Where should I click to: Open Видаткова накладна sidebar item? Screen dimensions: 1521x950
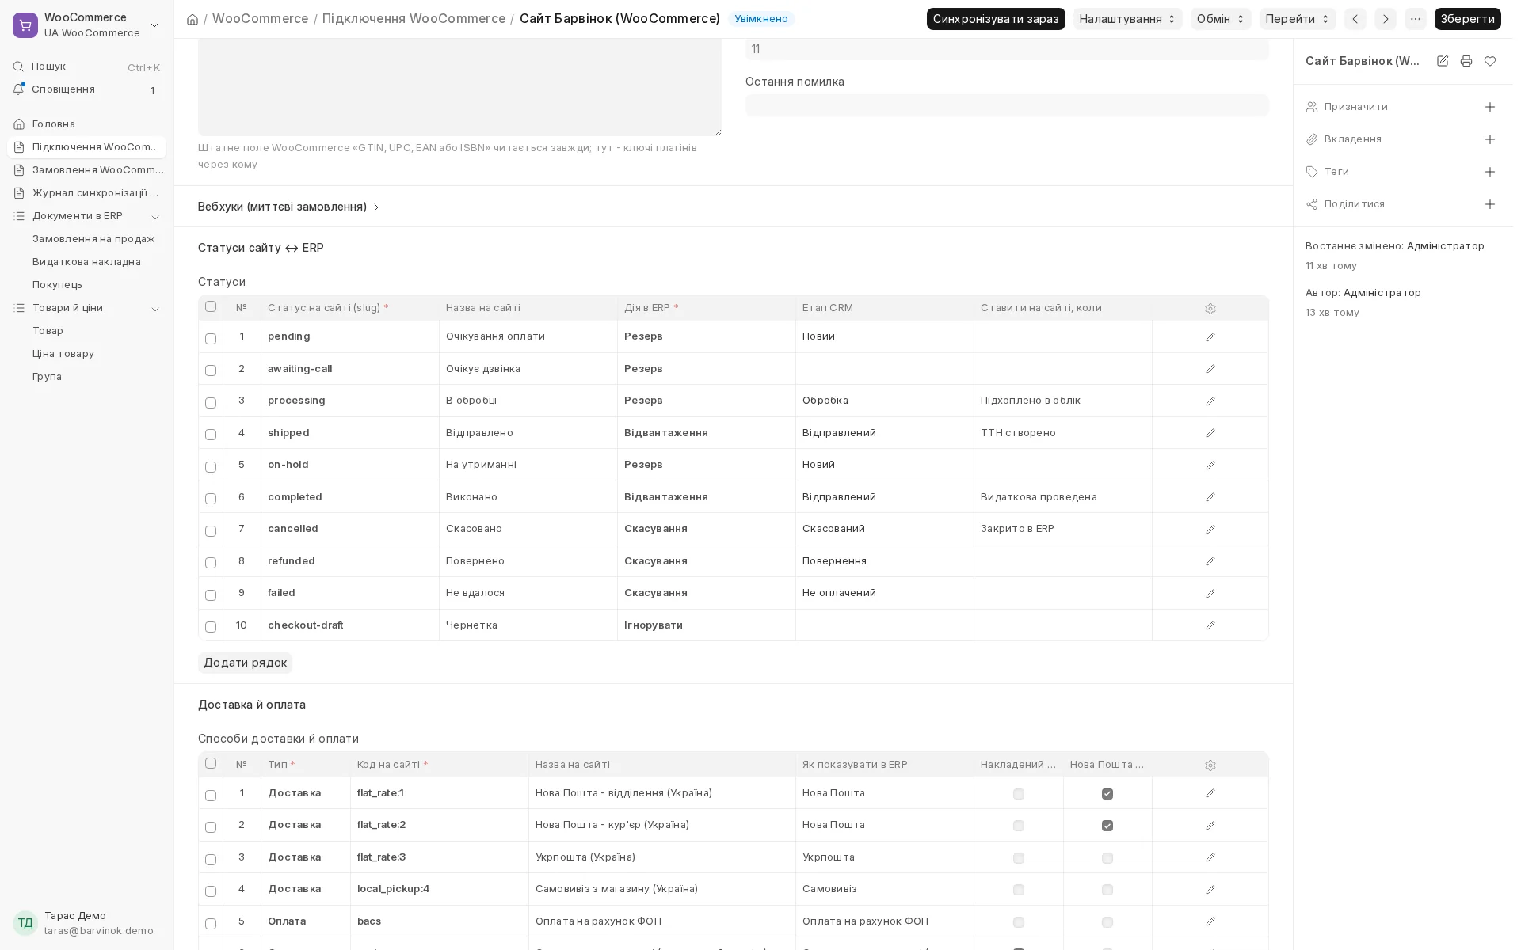click(x=87, y=262)
